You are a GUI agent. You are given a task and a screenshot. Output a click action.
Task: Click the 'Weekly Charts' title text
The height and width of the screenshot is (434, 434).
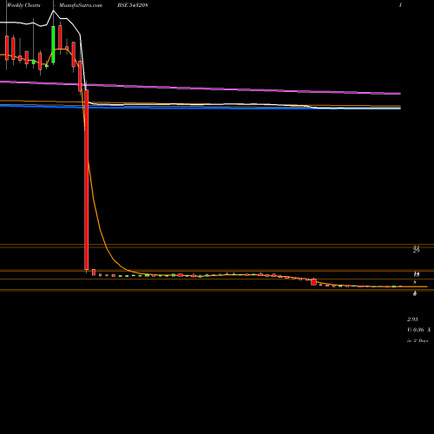click(x=23, y=5)
